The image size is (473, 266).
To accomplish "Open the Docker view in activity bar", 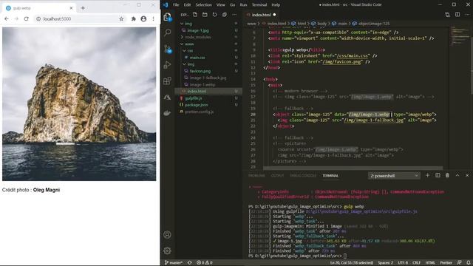I will 168,113.
